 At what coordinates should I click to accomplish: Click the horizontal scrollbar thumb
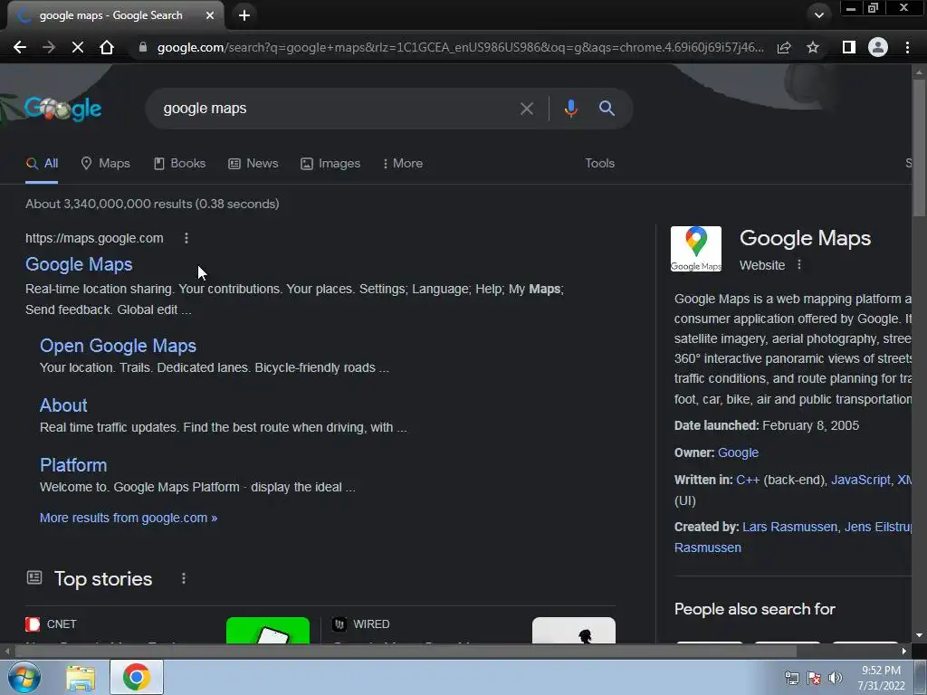406,652
